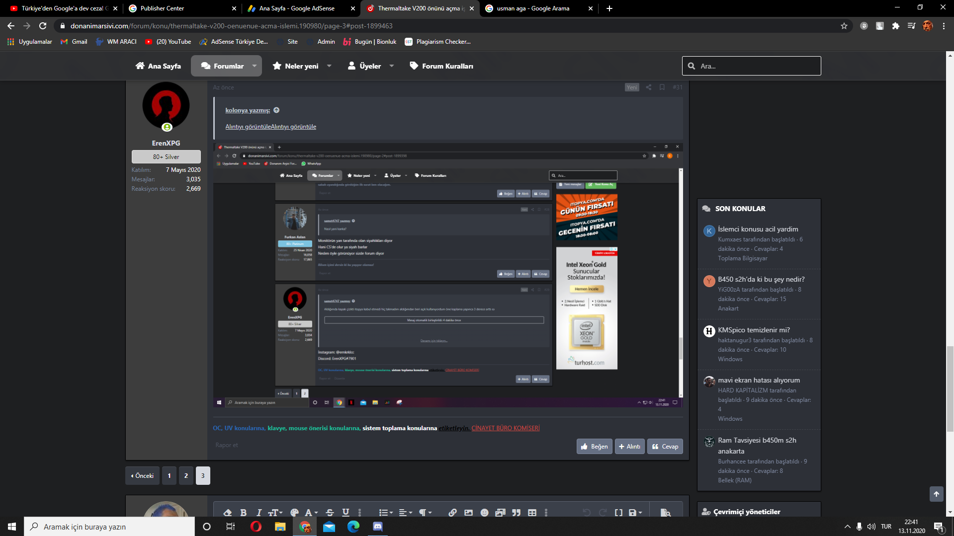The image size is (954, 536).
Task: Open the Neler yeni nav item
Action: [x=296, y=66]
